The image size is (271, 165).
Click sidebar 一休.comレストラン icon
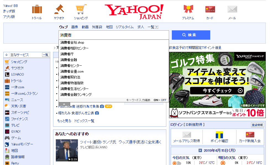pyautogui.click(x=7, y=94)
